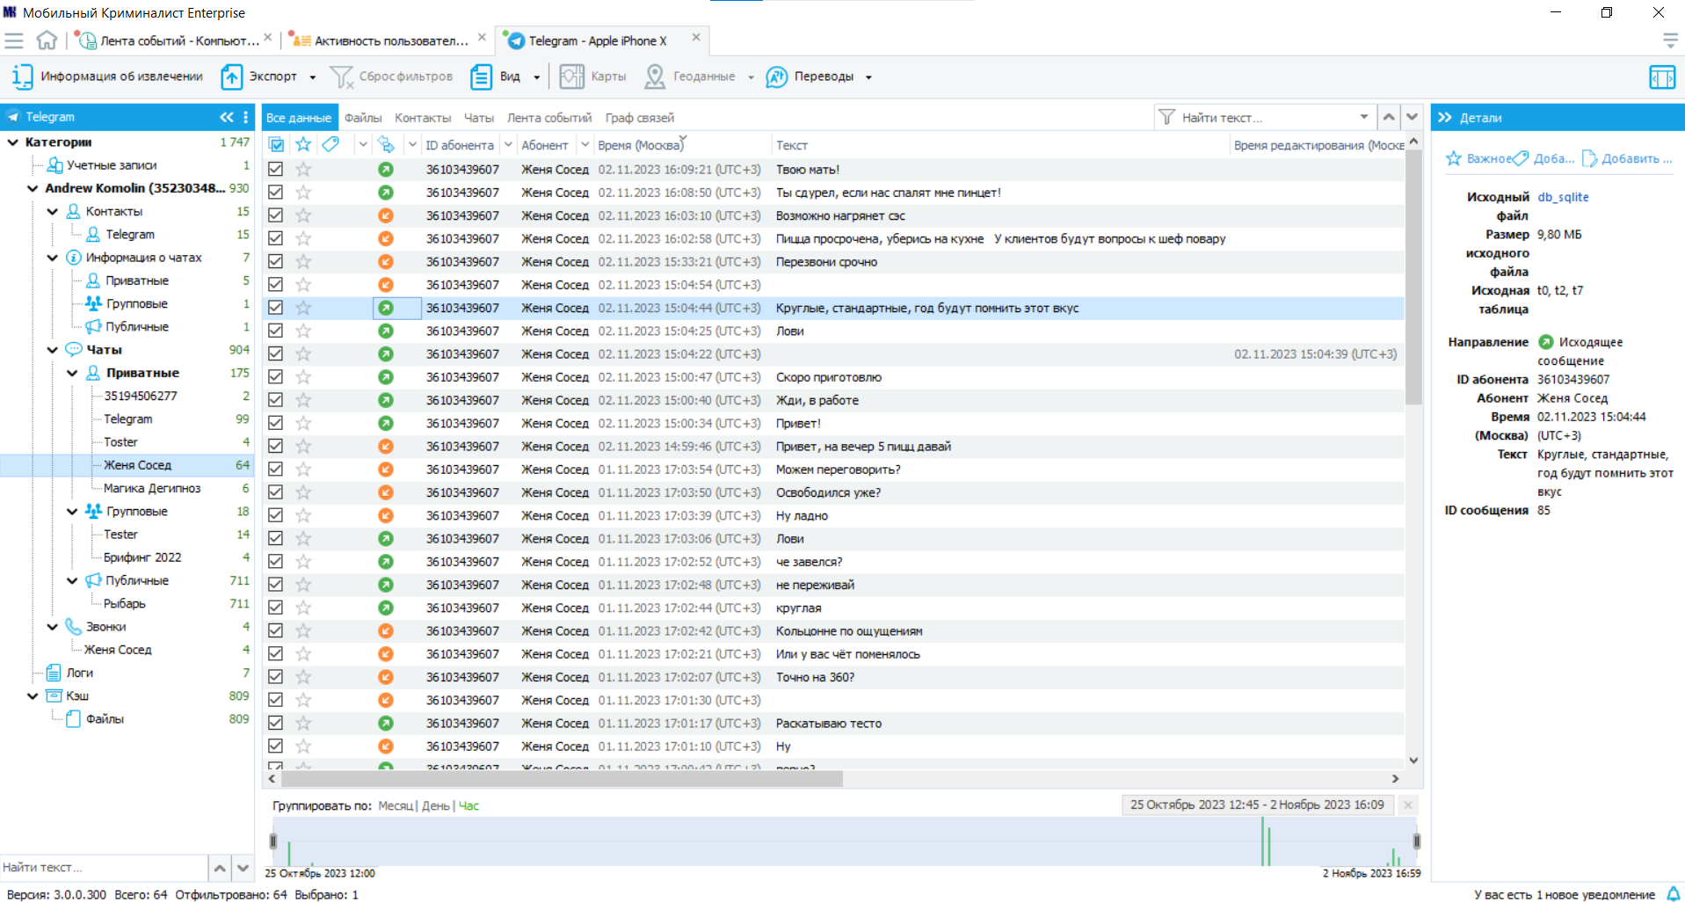Collapse the Приватные chats node
The width and height of the screenshot is (1685, 903).
click(x=72, y=373)
